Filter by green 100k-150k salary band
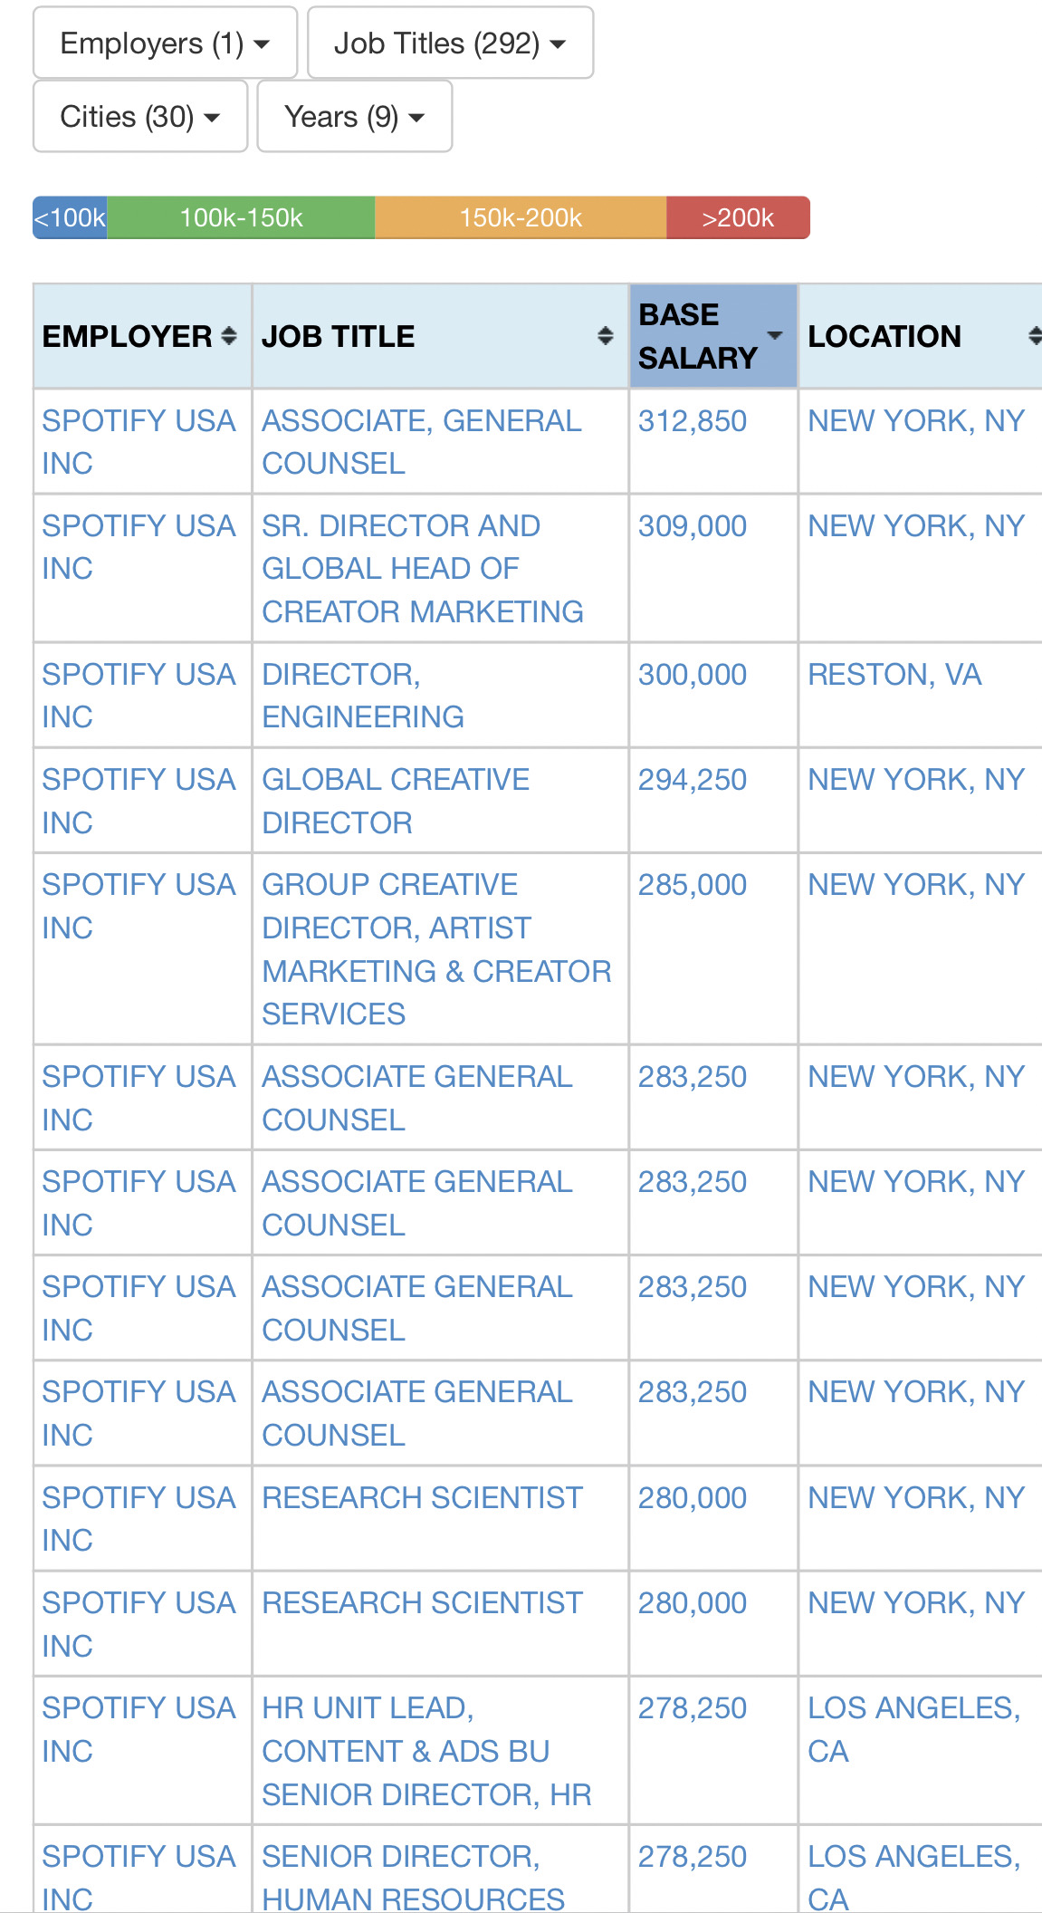The image size is (1042, 1913). click(x=241, y=218)
